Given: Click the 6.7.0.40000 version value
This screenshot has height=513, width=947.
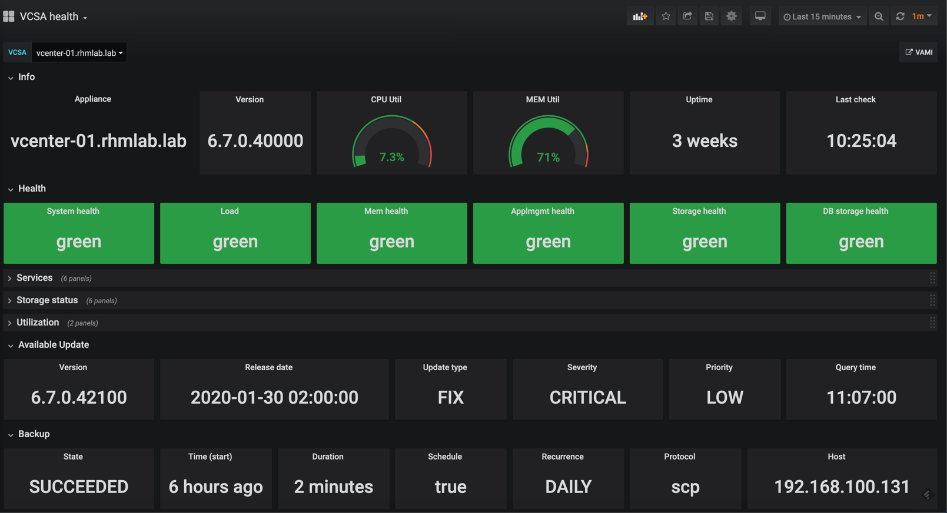Looking at the screenshot, I should pos(255,141).
